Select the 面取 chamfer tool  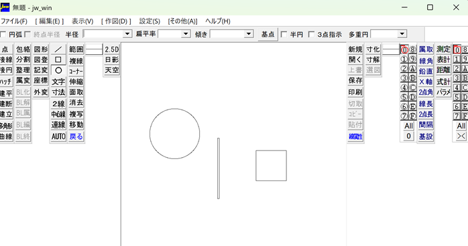[x=76, y=92]
